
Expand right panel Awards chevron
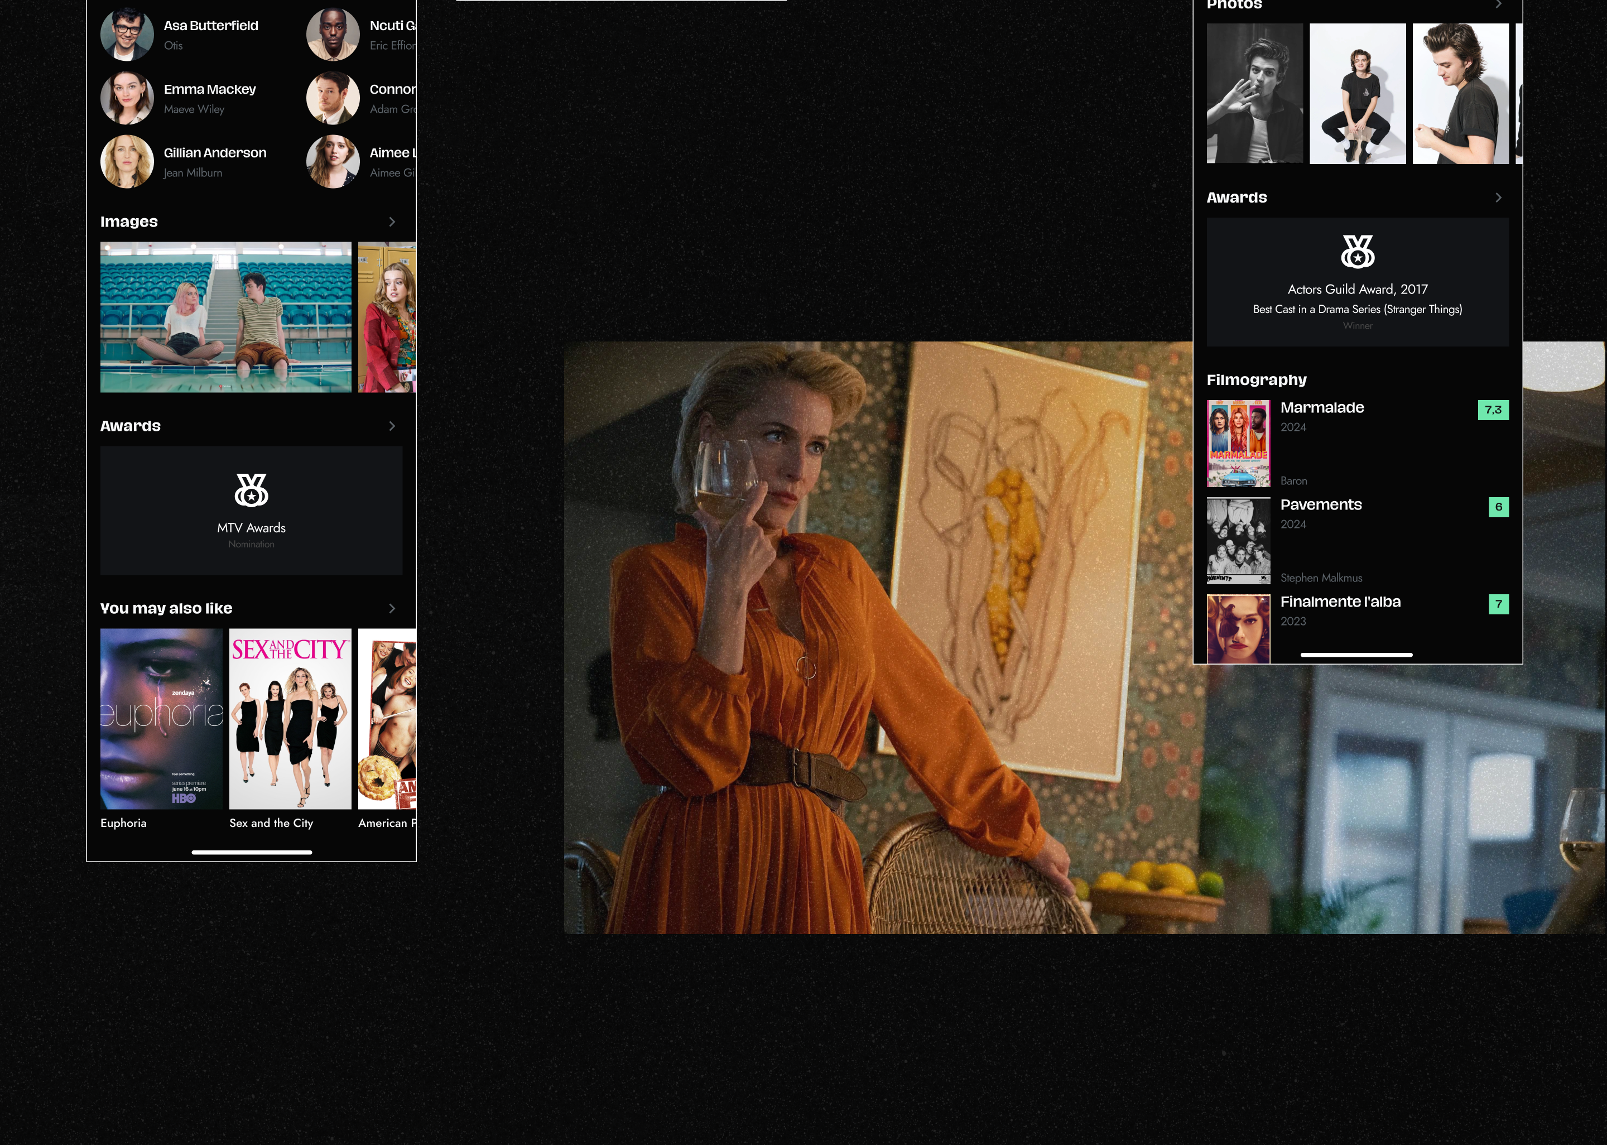(x=1498, y=198)
